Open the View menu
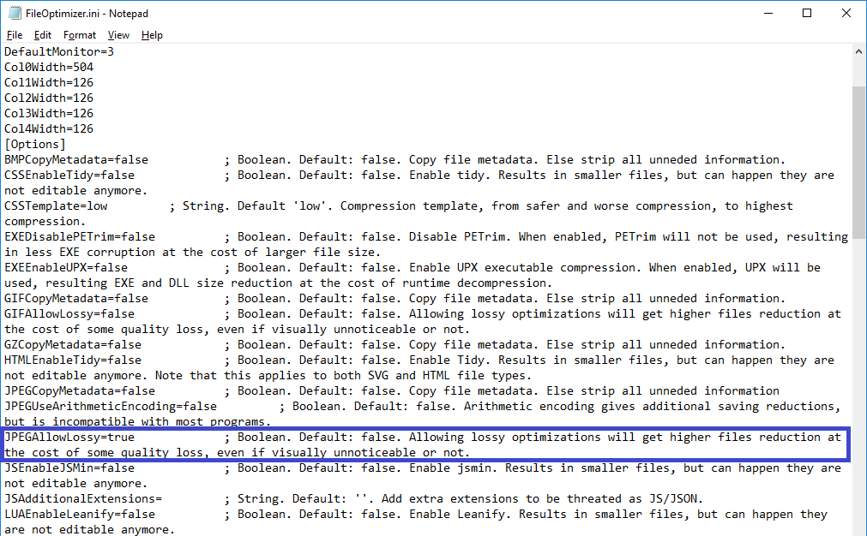867x536 pixels. click(118, 35)
